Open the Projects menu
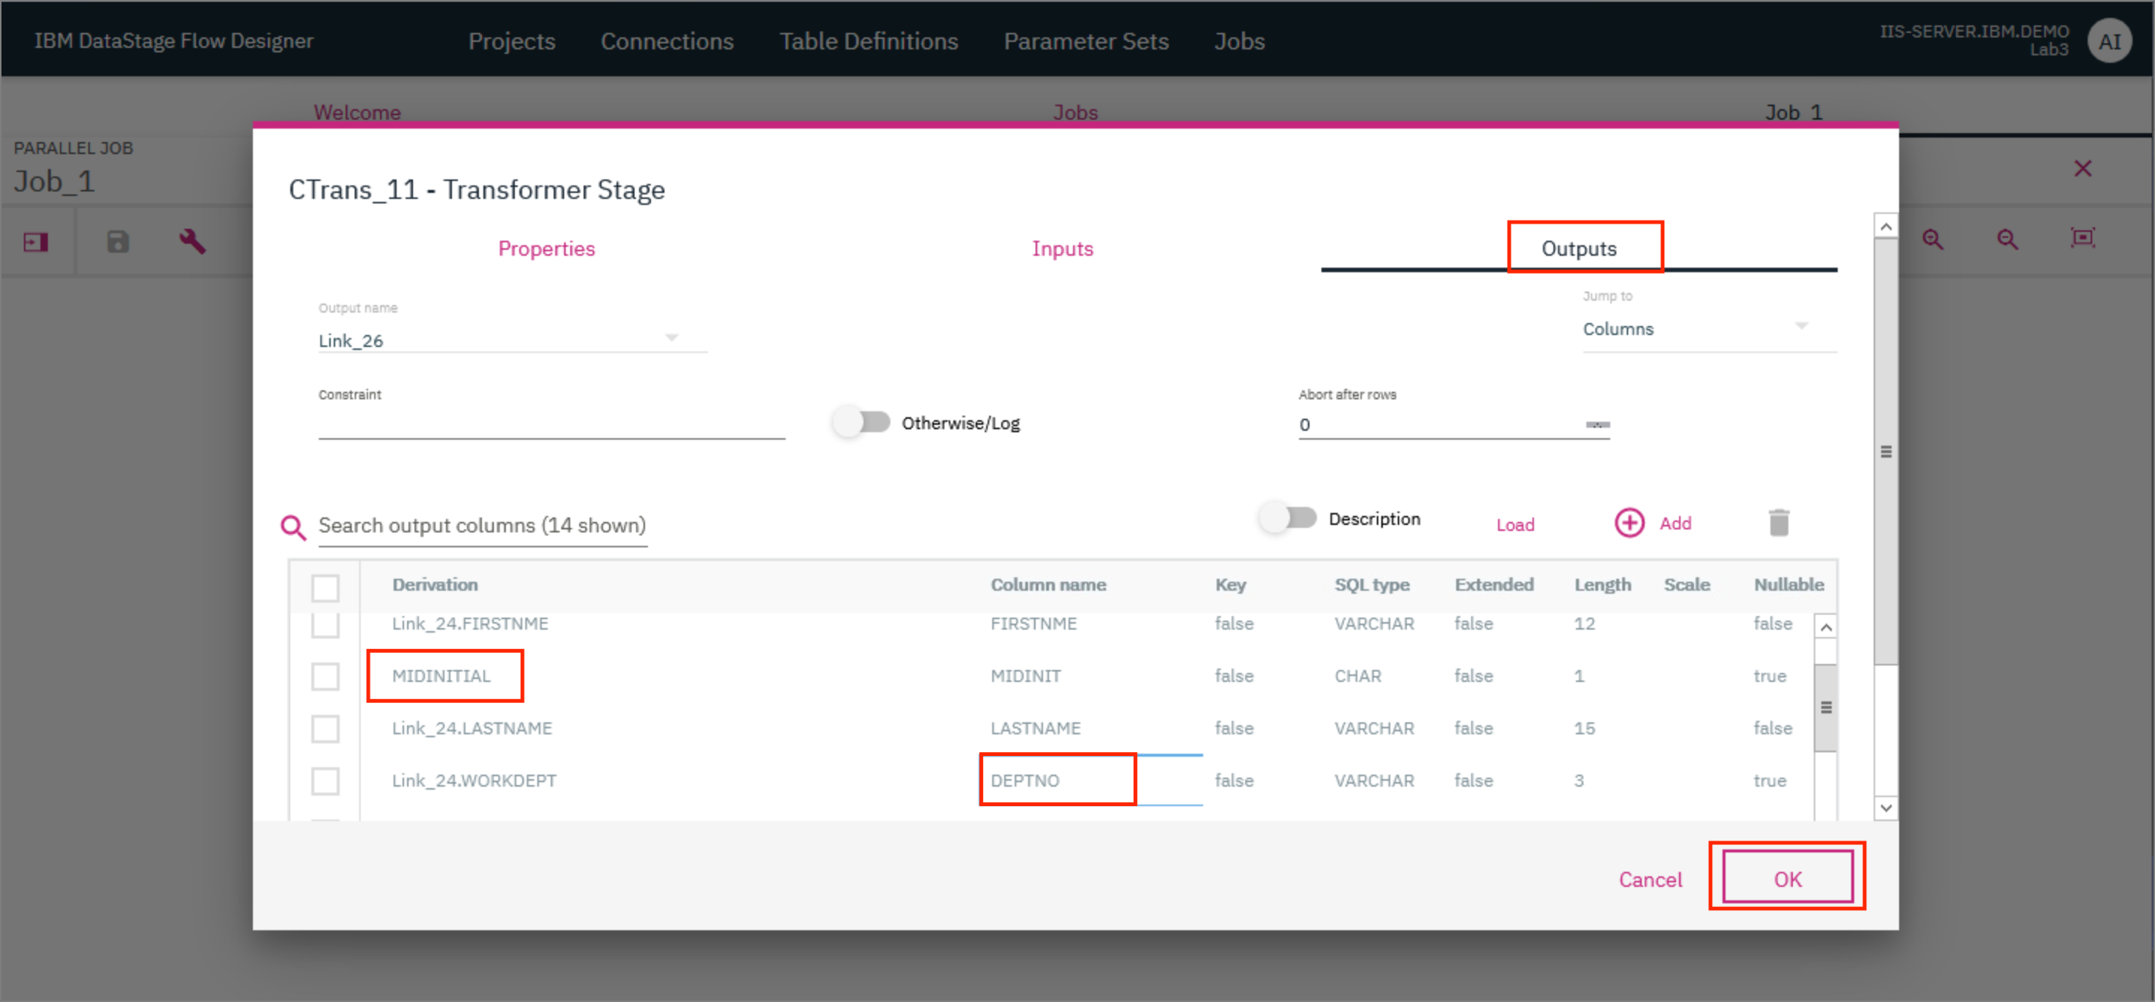Screen dimensions: 2155x1002 (512, 41)
